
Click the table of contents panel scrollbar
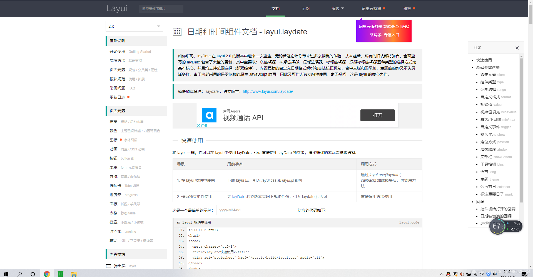pyautogui.click(x=521, y=130)
